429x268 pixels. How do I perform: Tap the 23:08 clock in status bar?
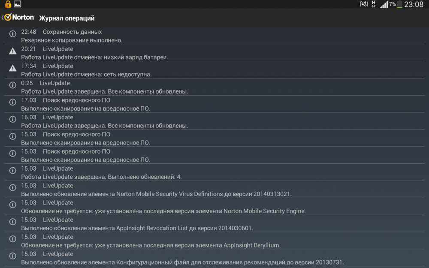pyautogui.click(x=414, y=4)
